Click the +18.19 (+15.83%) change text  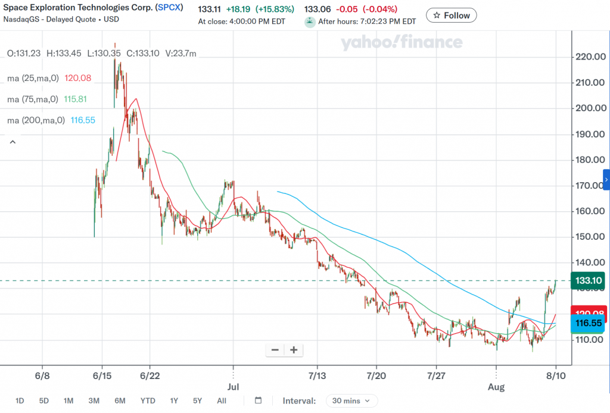pos(260,9)
